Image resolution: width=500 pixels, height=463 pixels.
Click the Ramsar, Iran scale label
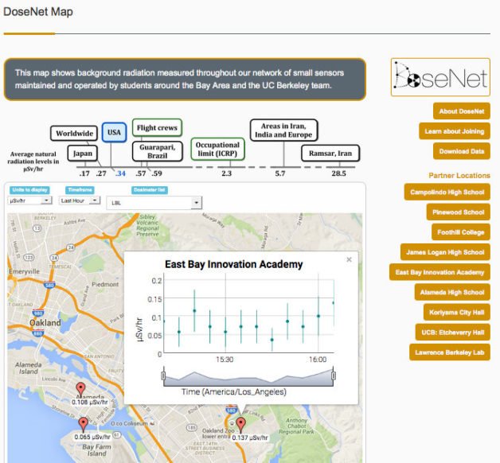[x=330, y=154]
